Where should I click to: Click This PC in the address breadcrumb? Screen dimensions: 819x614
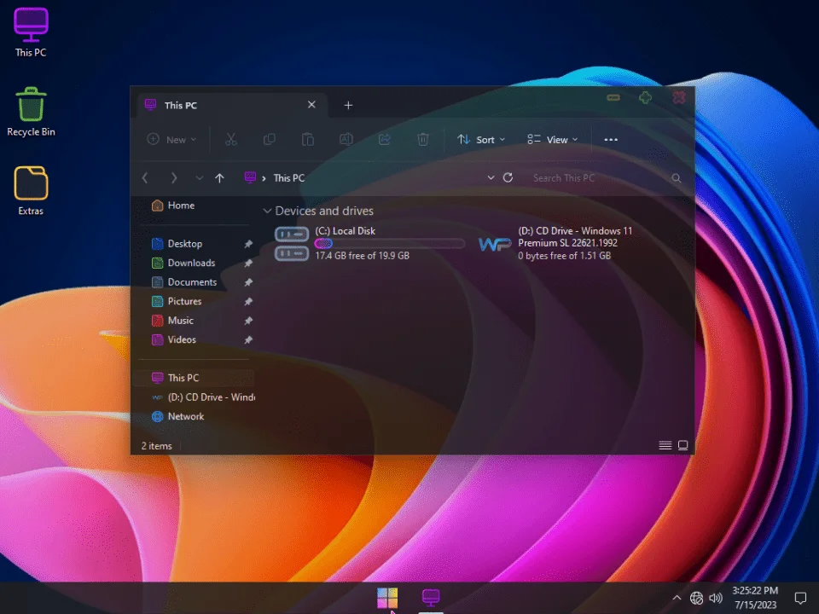[x=289, y=178]
